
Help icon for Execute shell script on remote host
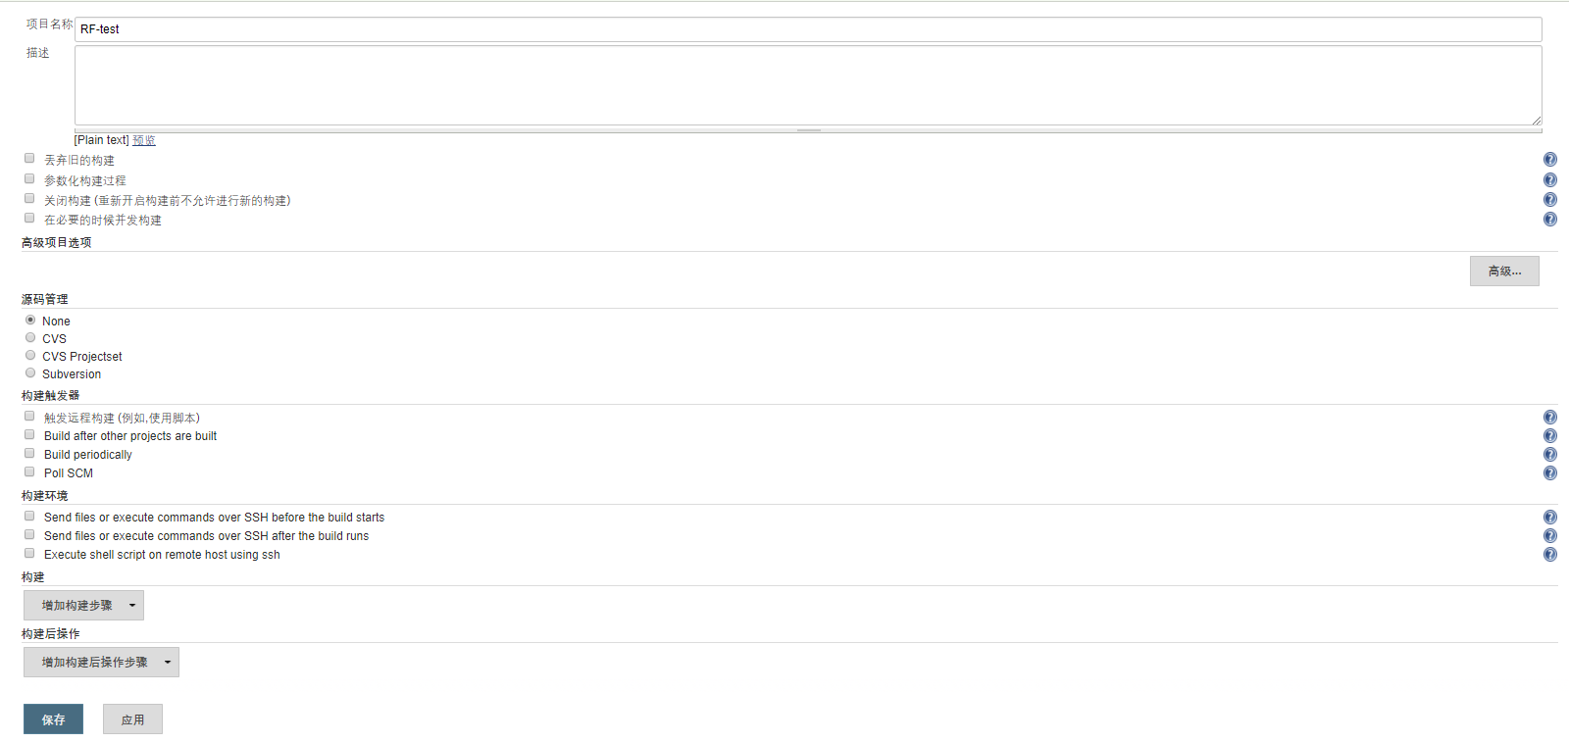[x=1549, y=555]
